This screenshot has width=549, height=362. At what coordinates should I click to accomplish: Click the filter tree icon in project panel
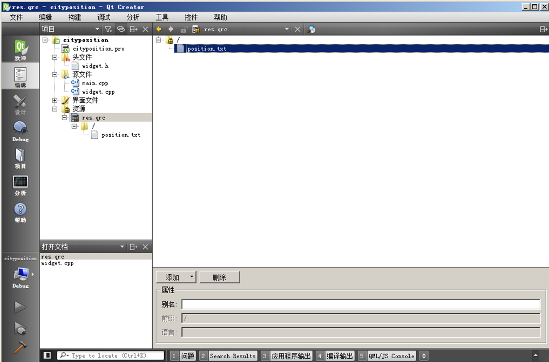point(109,29)
